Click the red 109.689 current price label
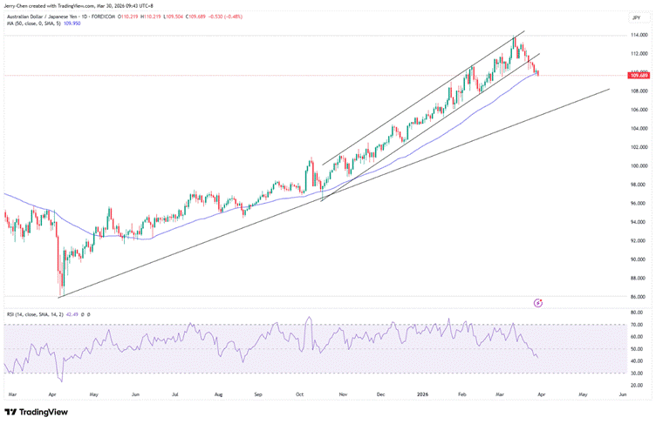This screenshot has height=424, width=656. tap(639, 76)
